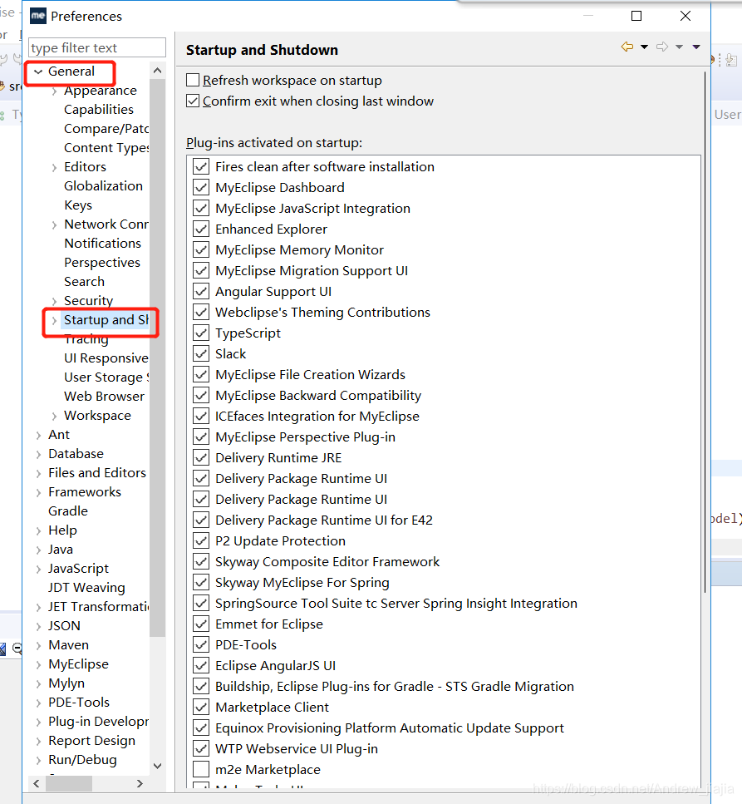Expand the Appearance tree node
Image resolution: width=742 pixels, height=804 pixels.
(x=54, y=91)
